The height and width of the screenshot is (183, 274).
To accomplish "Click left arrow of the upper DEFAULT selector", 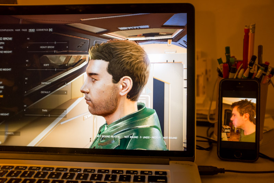I will click(26, 83).
